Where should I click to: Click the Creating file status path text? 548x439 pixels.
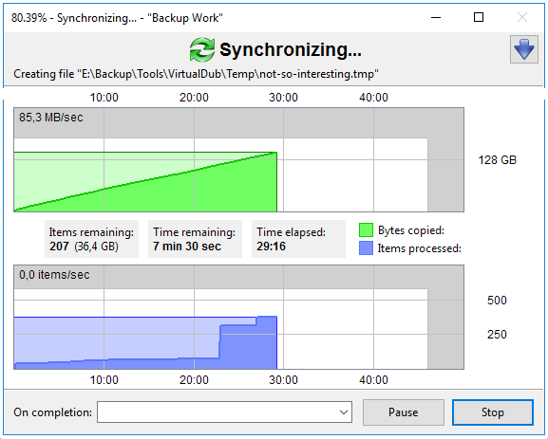(196, 74)
